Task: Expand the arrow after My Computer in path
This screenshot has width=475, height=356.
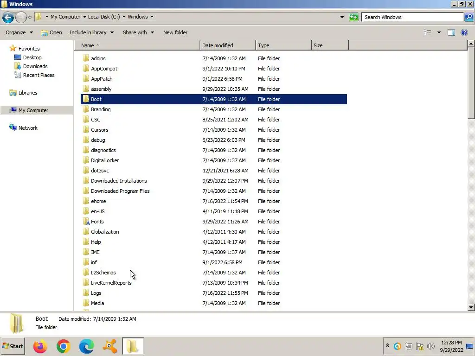Action: tap(84, 17)
